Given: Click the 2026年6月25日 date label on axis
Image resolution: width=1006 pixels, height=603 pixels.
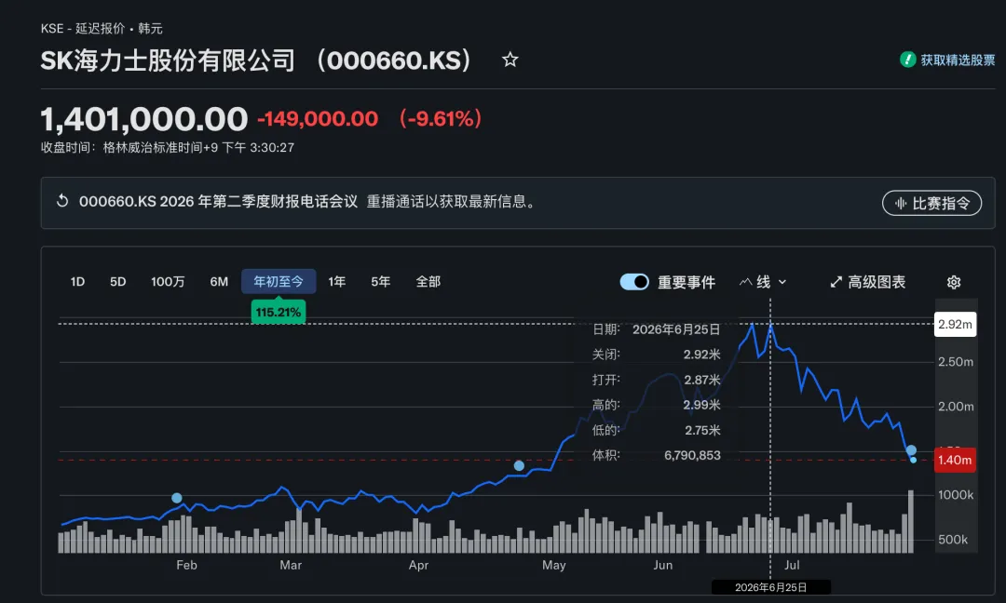Looking at the screenshot, I should 770,587.
